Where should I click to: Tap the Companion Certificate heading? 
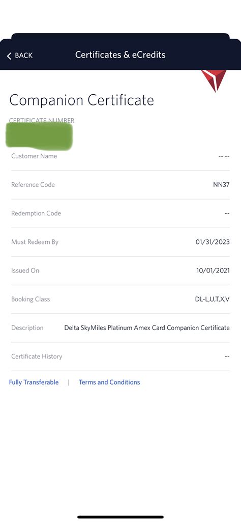pyautogui.click(x=81, y=100)
